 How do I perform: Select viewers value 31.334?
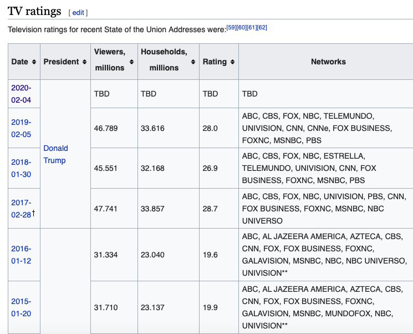(x=106, y=255)
